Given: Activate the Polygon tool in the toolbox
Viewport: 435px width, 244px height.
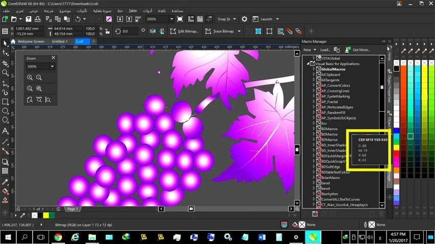Looking at the screenshot, I should pyautogui.click(x=5, y=120).
